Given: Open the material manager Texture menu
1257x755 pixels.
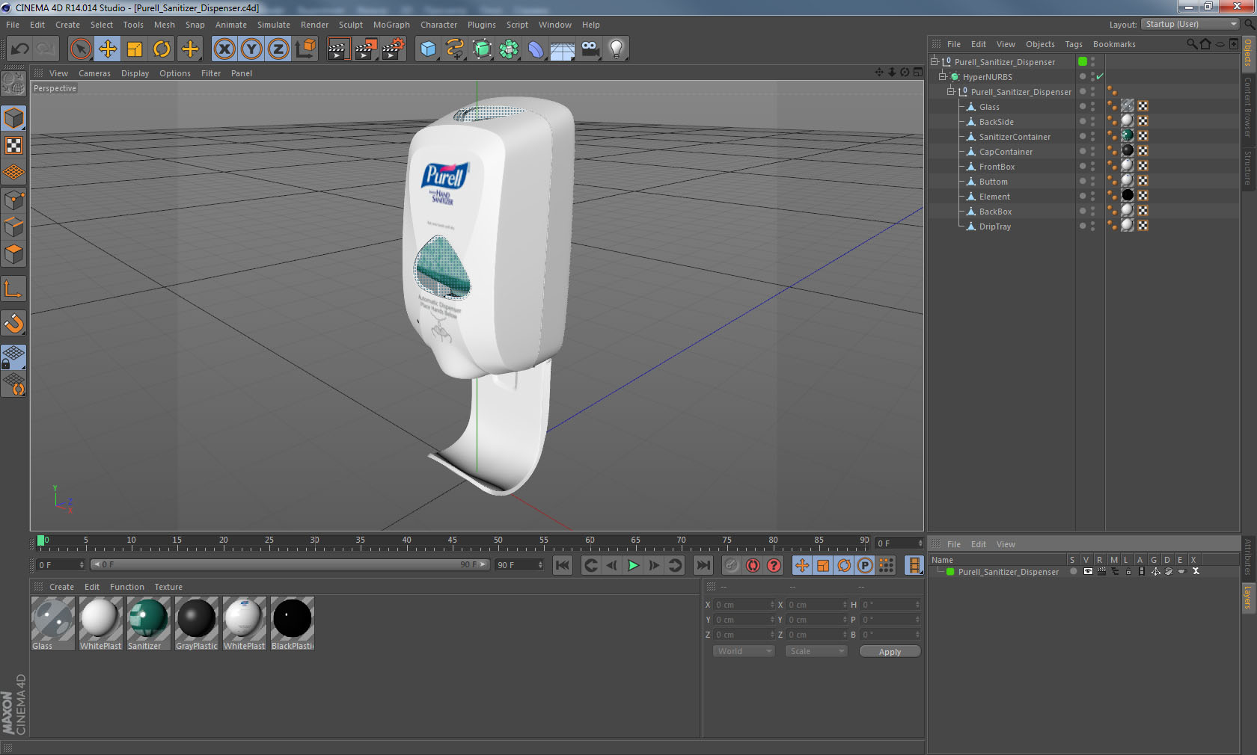Looking at the screenshot, I should 168,587.
